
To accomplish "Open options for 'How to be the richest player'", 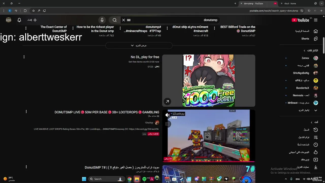I will [73, 28].
